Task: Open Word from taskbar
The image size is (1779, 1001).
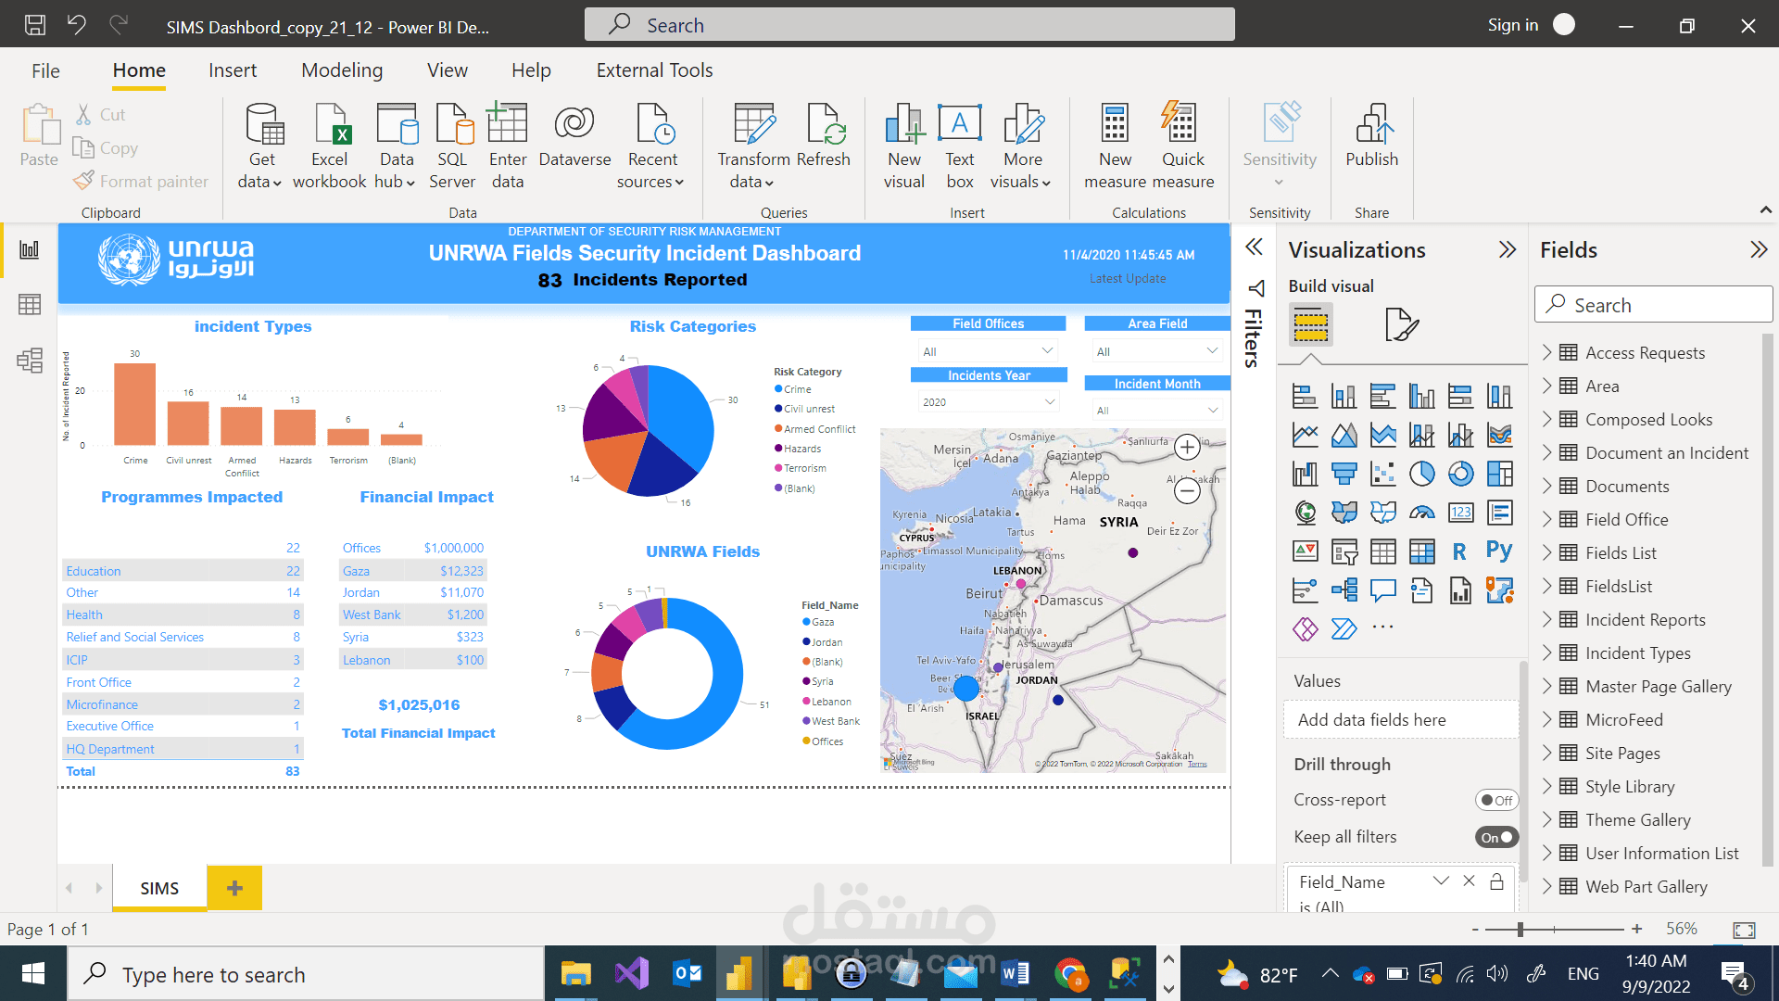Action: pyautogui.click(x=1015, y=974)
